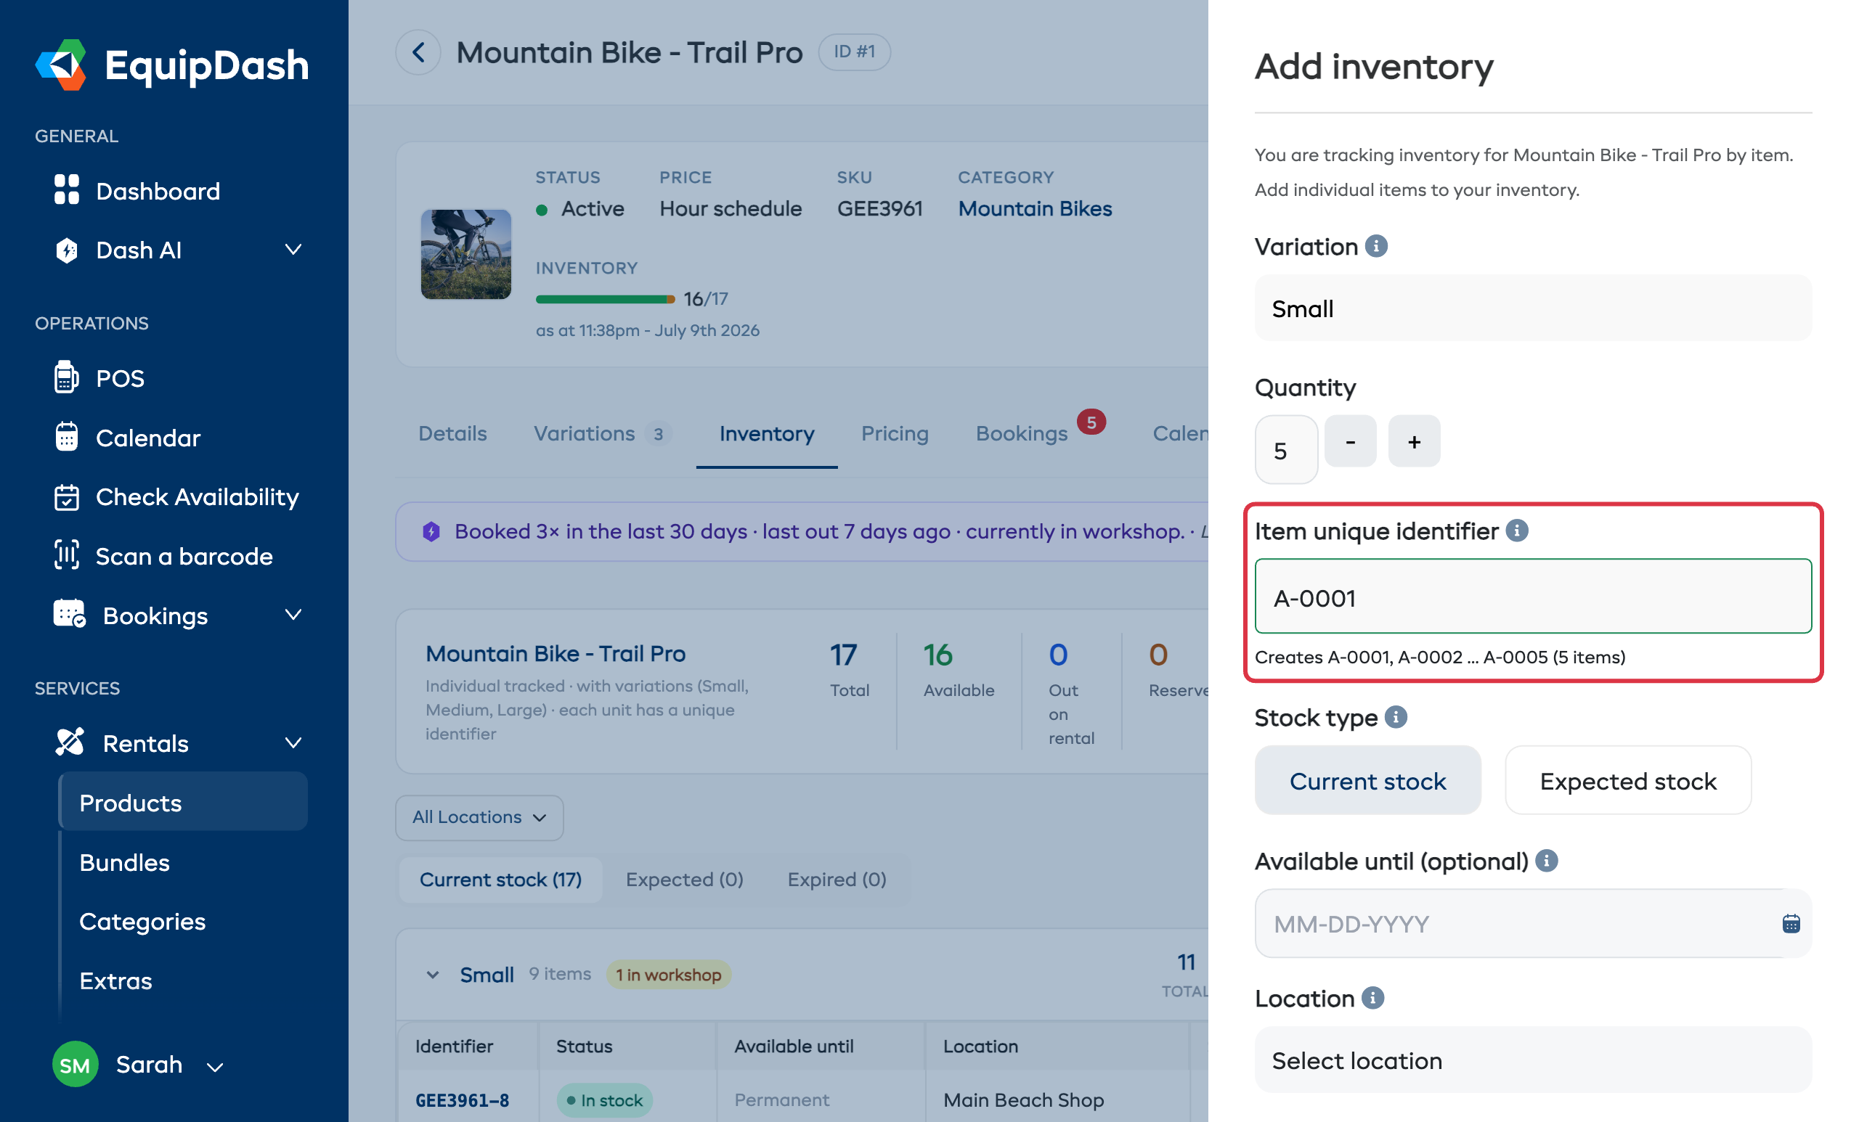Open Products in the sidebar
The width and height of the screenshot is (1859, 1122).
pos(182,802)
